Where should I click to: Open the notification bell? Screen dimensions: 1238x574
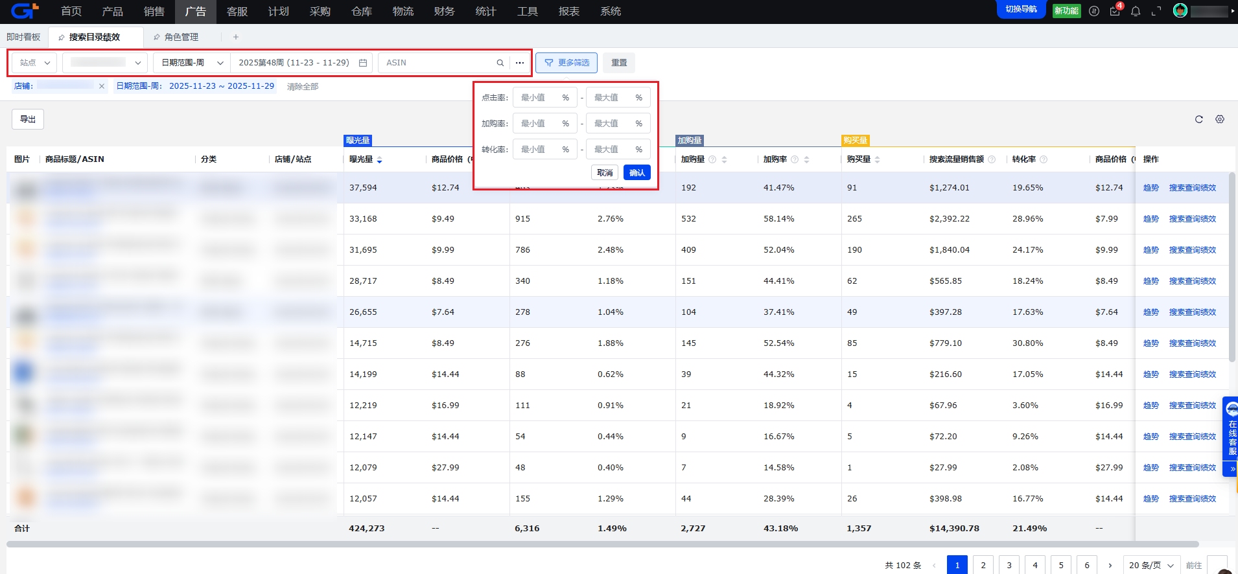(x=1136, y=11)
